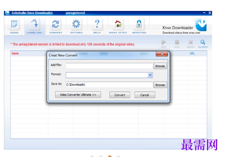Image resolution: width=225 pixels, height=157 pixels.
Task: Click the start play icon
Action: click(164, 42)
